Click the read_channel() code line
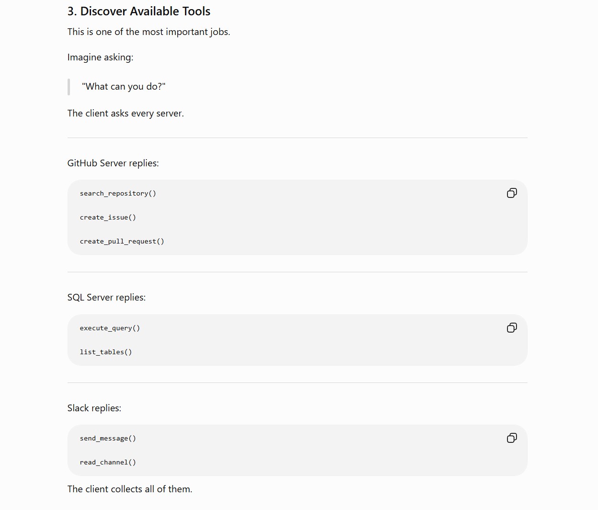The width and height of the screenshot is (598, 510). pyautogui.click(x=108, y=463)
